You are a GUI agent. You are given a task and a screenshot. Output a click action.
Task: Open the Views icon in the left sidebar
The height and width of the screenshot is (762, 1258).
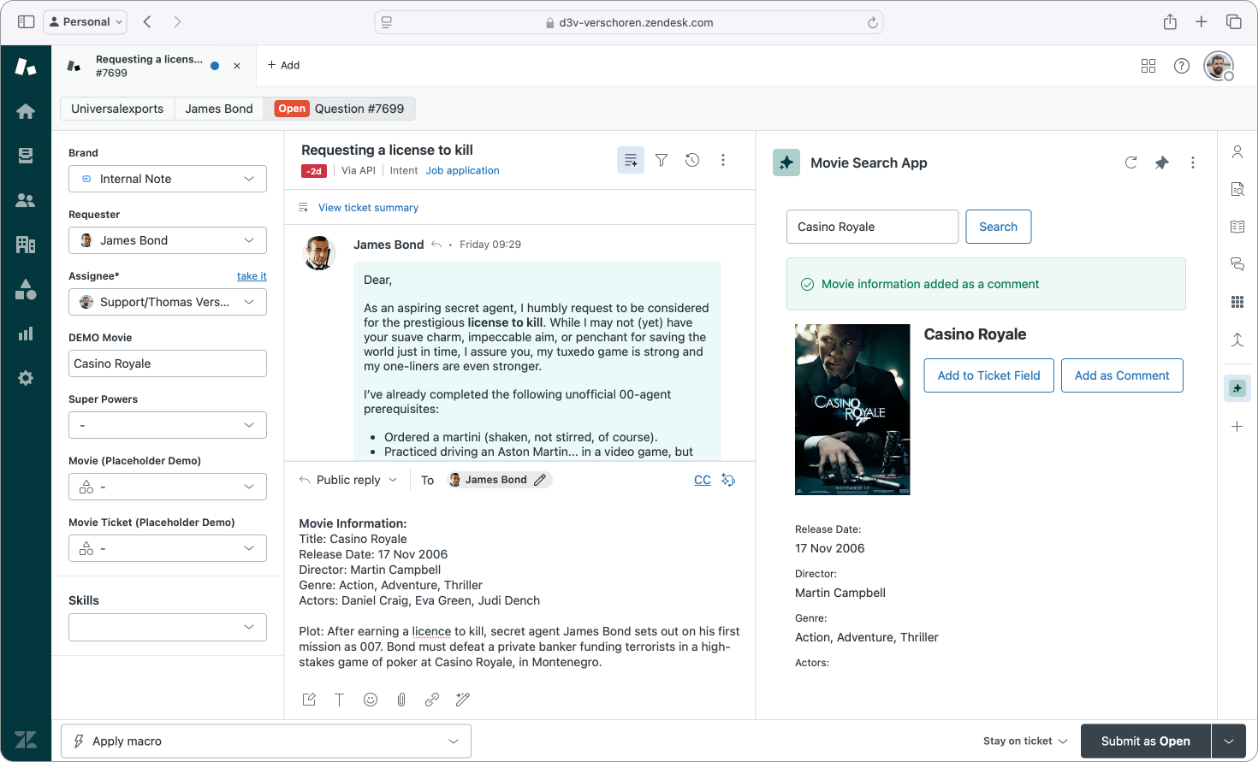pos(26,155)
